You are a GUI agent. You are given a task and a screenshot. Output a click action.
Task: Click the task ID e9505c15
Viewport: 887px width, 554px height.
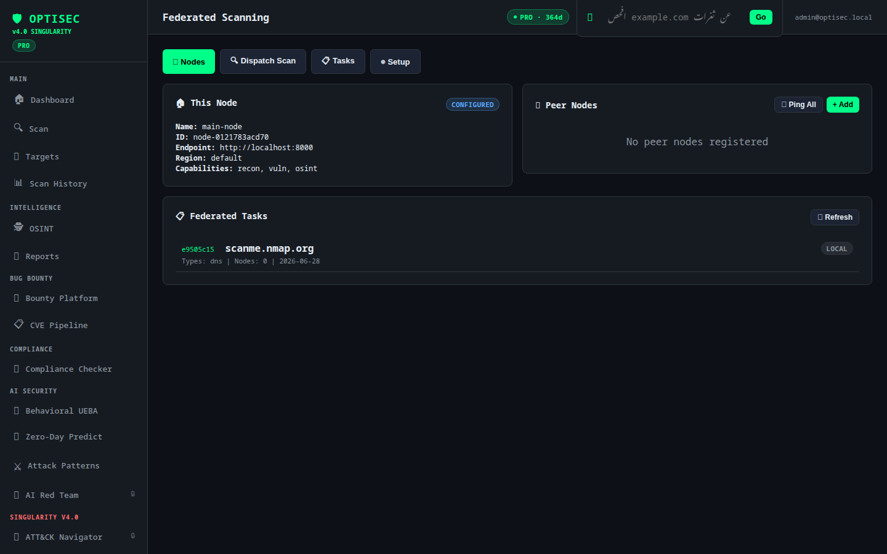coord(198,249)
